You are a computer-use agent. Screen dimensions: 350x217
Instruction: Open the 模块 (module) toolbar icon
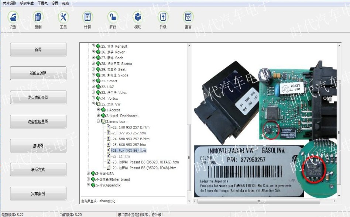[x=138, y=17]
